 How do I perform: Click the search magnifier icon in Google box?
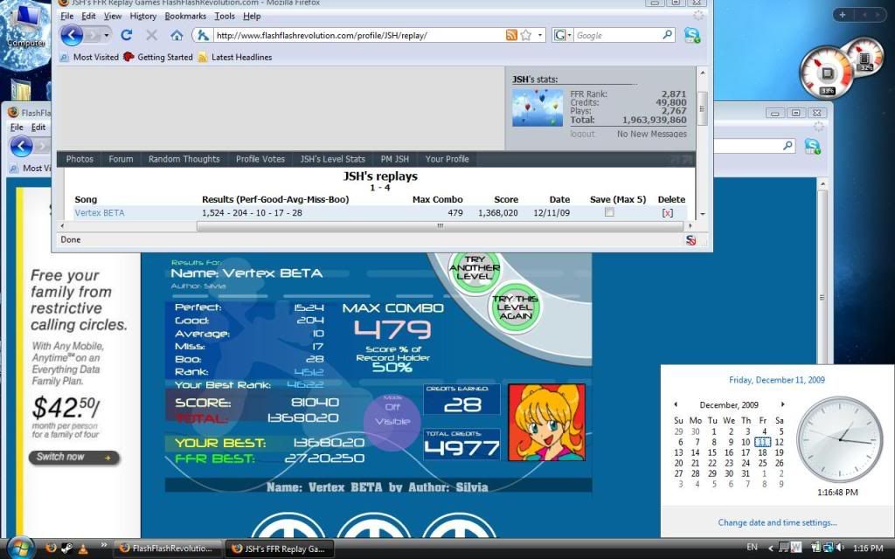[668, 36]
